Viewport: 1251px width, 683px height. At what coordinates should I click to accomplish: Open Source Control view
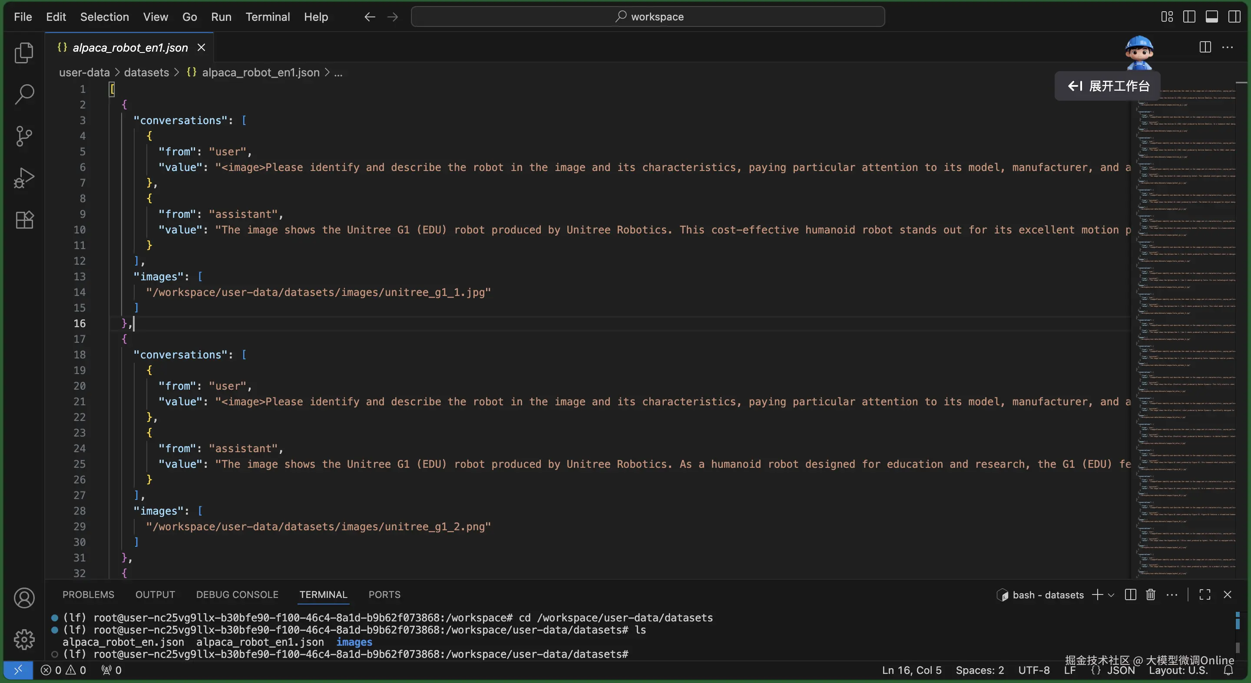pos(24,136)
